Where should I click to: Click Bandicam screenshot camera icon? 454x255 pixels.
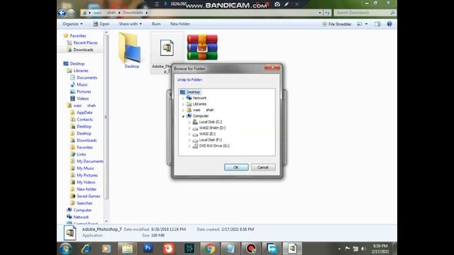(277, 4)
